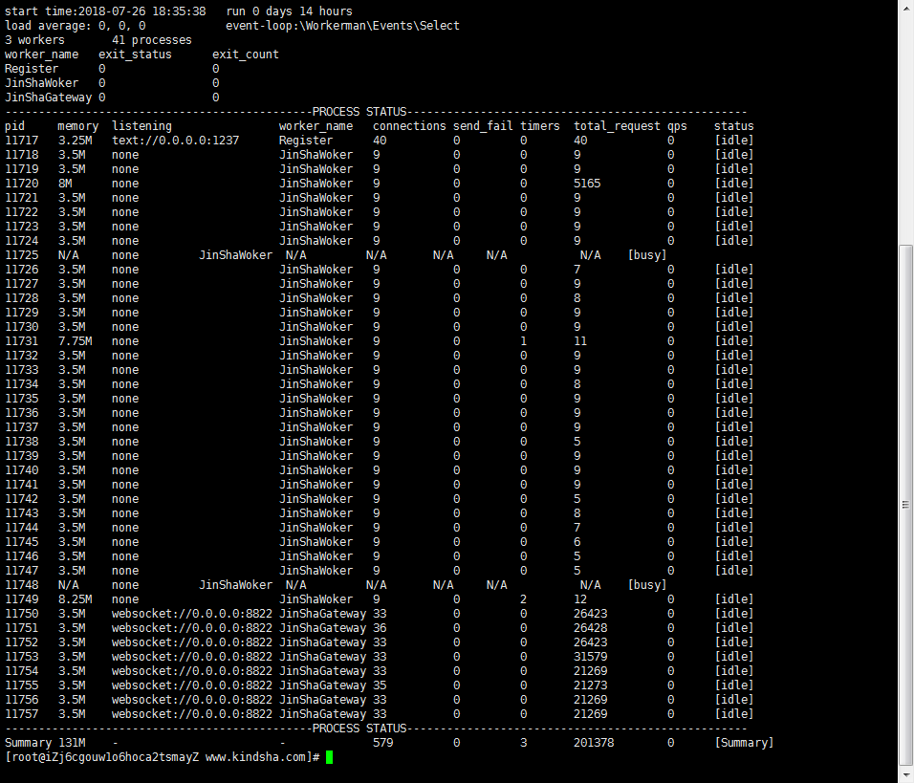Click the status column header
Image resolution: width=914 pixels, height=783 pixels.
coord(733,126)
